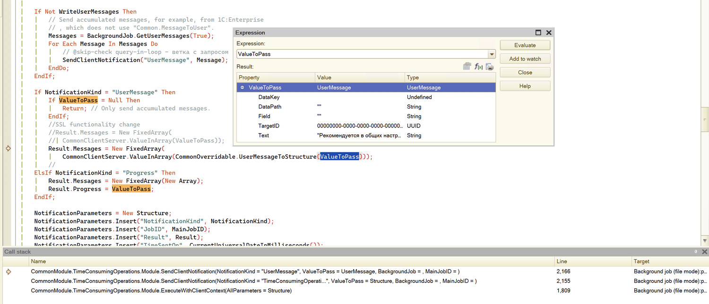Open the Expression history dropdown

point(492,54)
